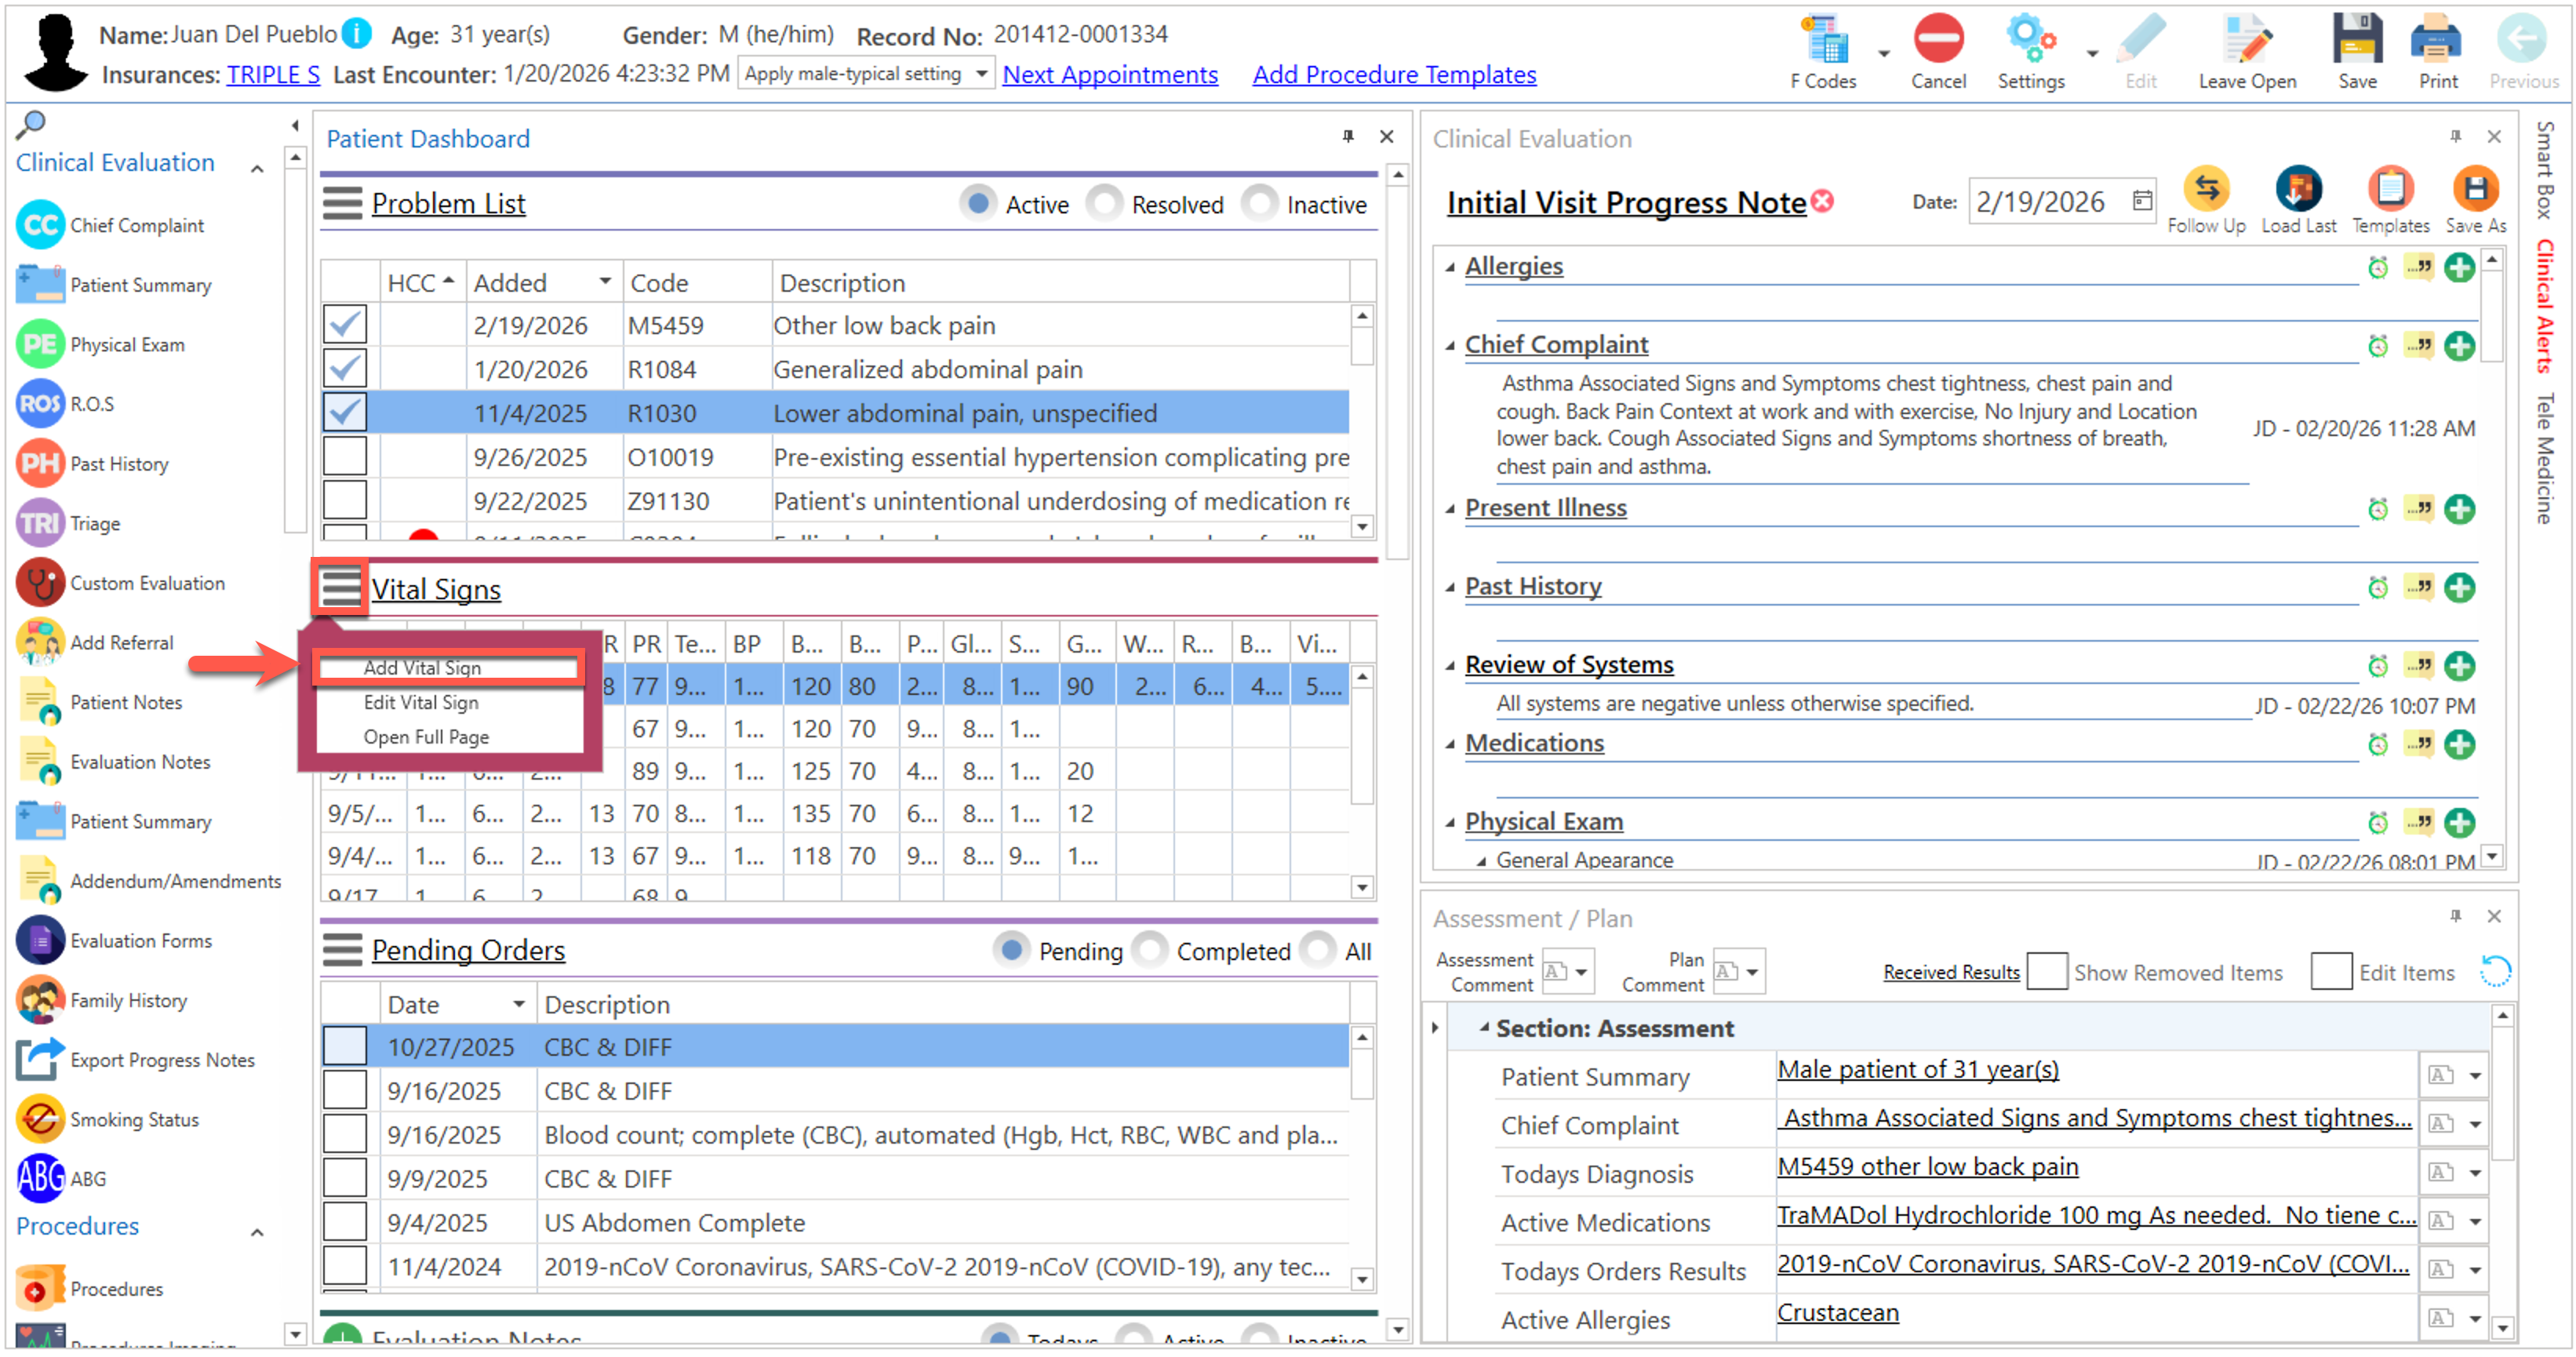Collapse the Chief Complaint section triangle
2576x1357 pixels.
point(1449,346)
